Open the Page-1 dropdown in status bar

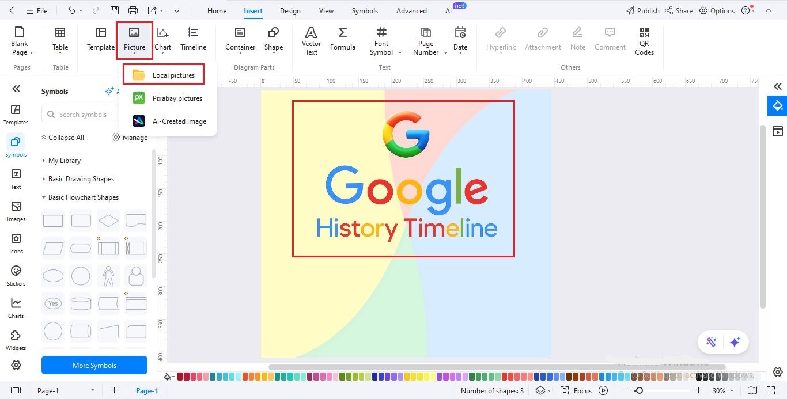pyautogui.click(x=93, y=390)
